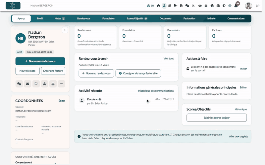
Task: Click Créer une facture button
Action: coord(53,71)
